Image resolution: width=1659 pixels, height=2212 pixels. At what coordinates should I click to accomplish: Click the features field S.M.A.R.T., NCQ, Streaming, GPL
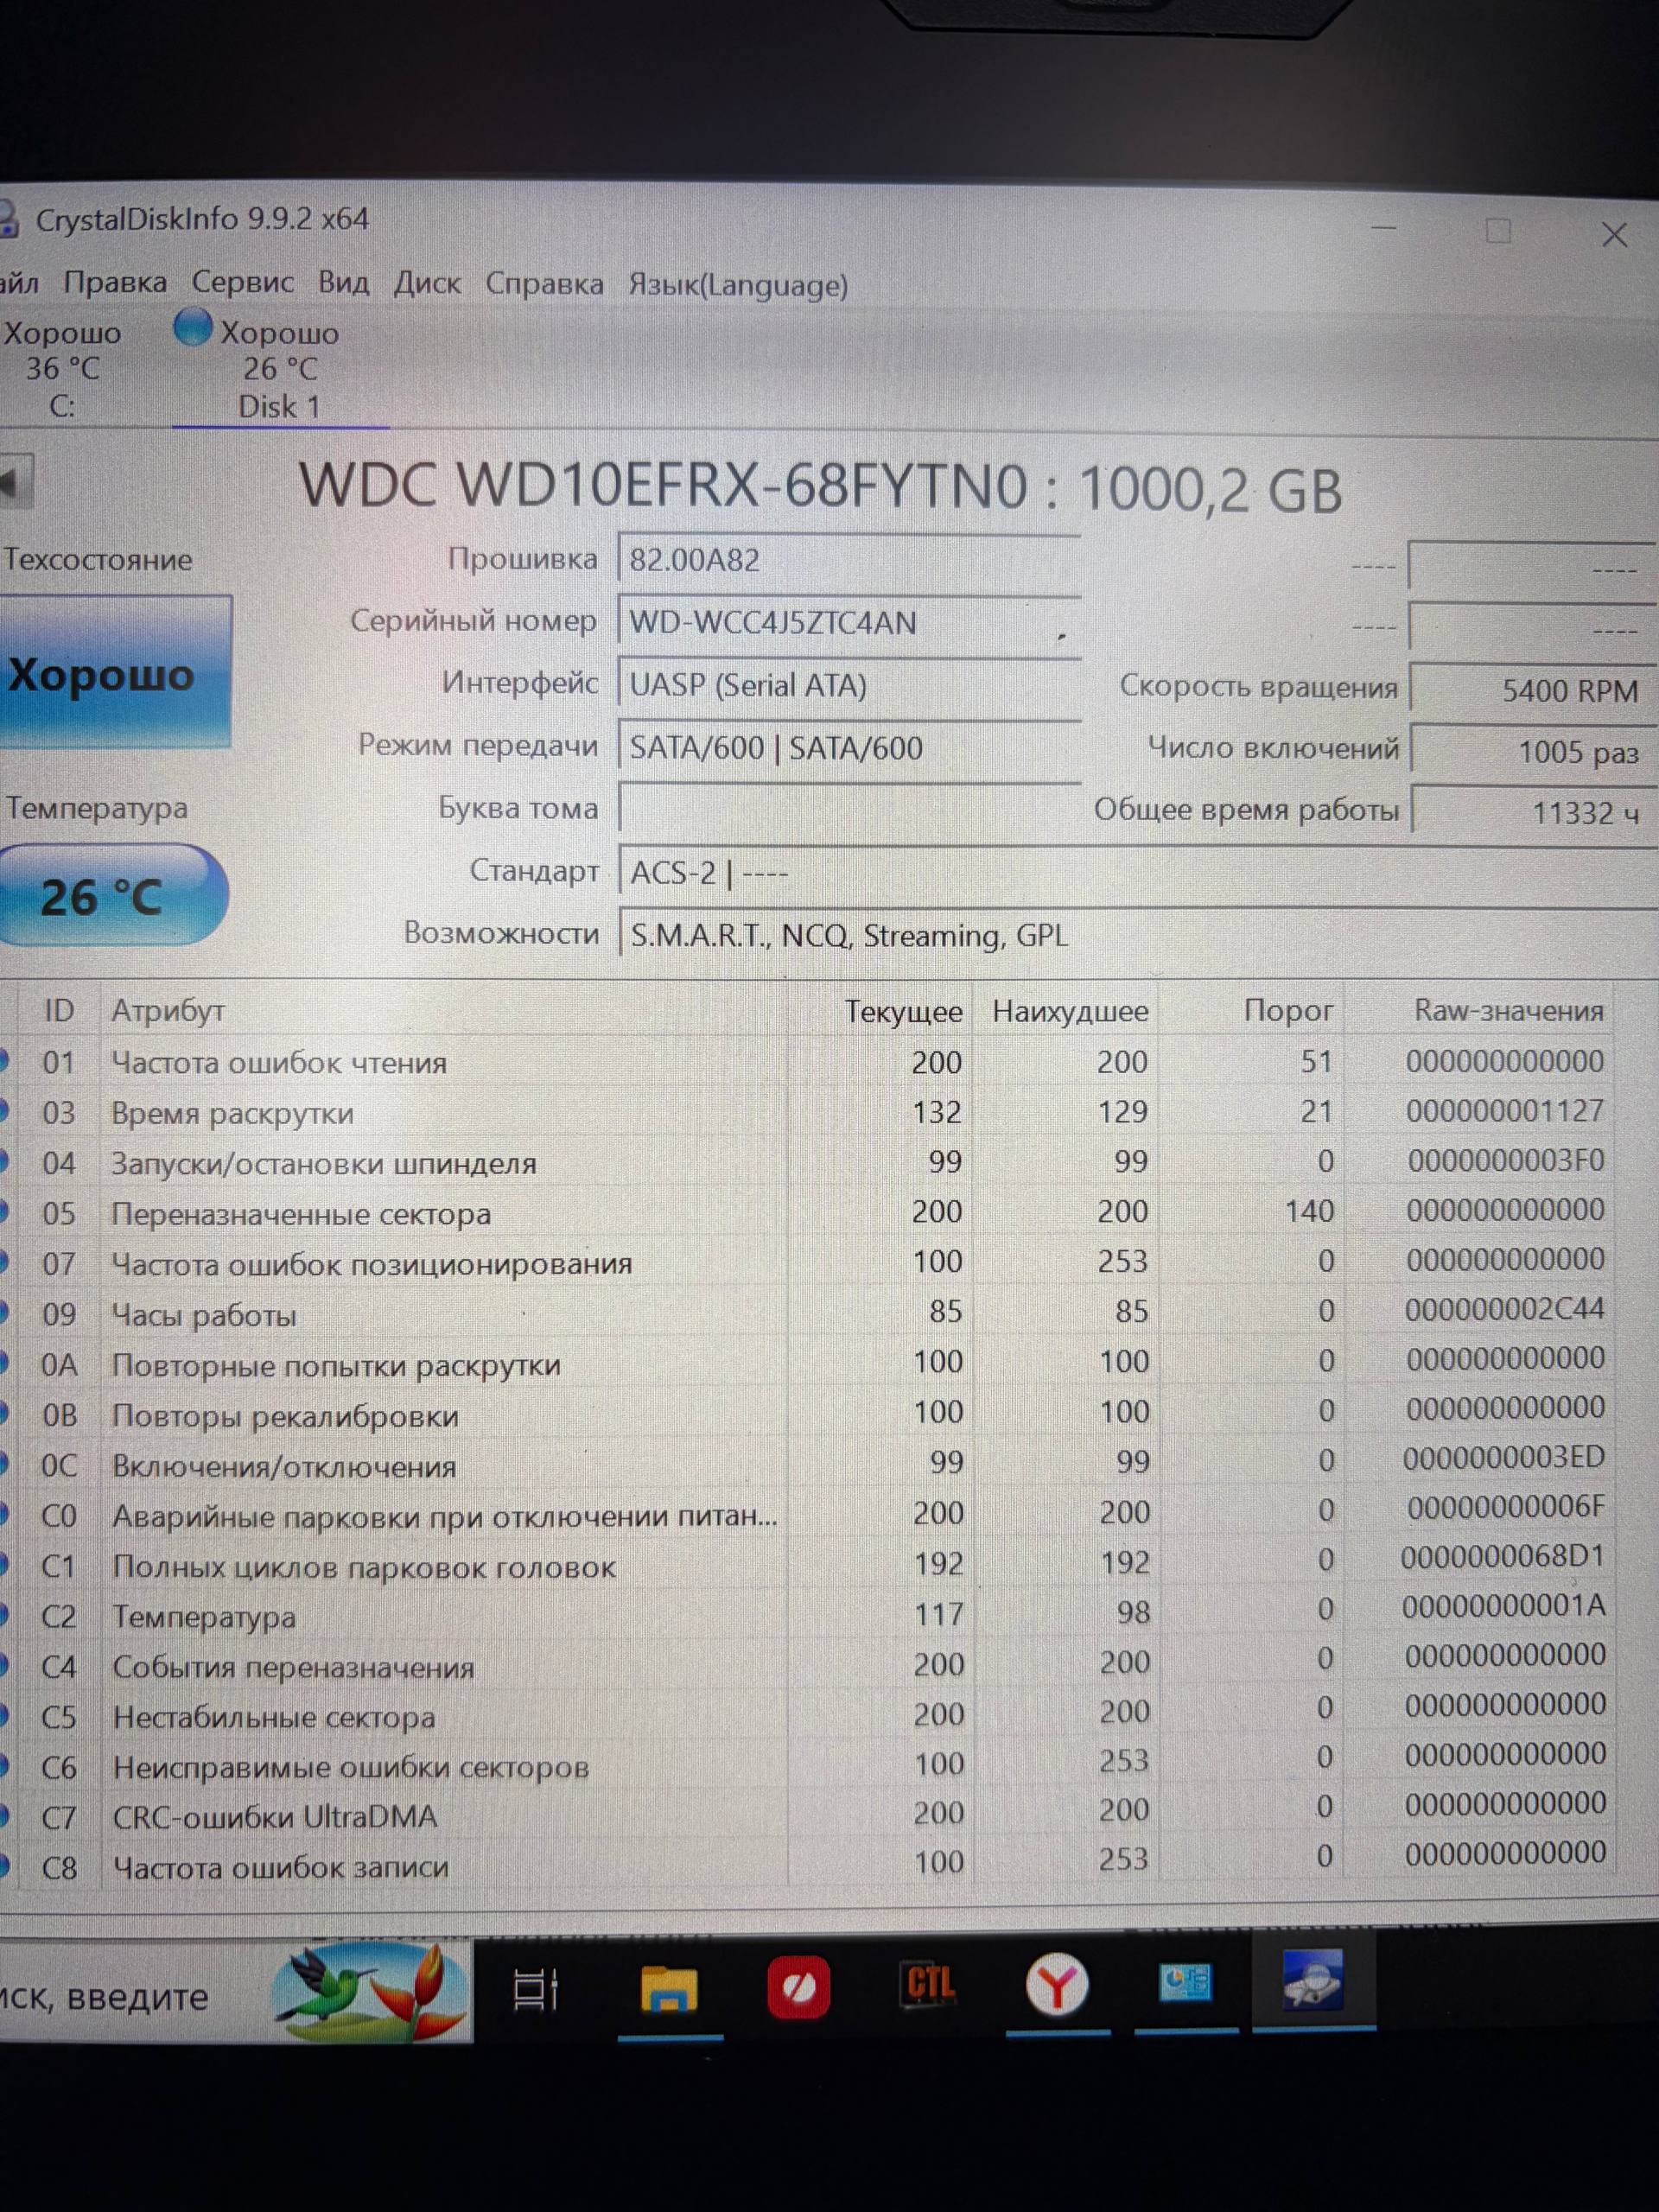click(x=1139, y=936)
